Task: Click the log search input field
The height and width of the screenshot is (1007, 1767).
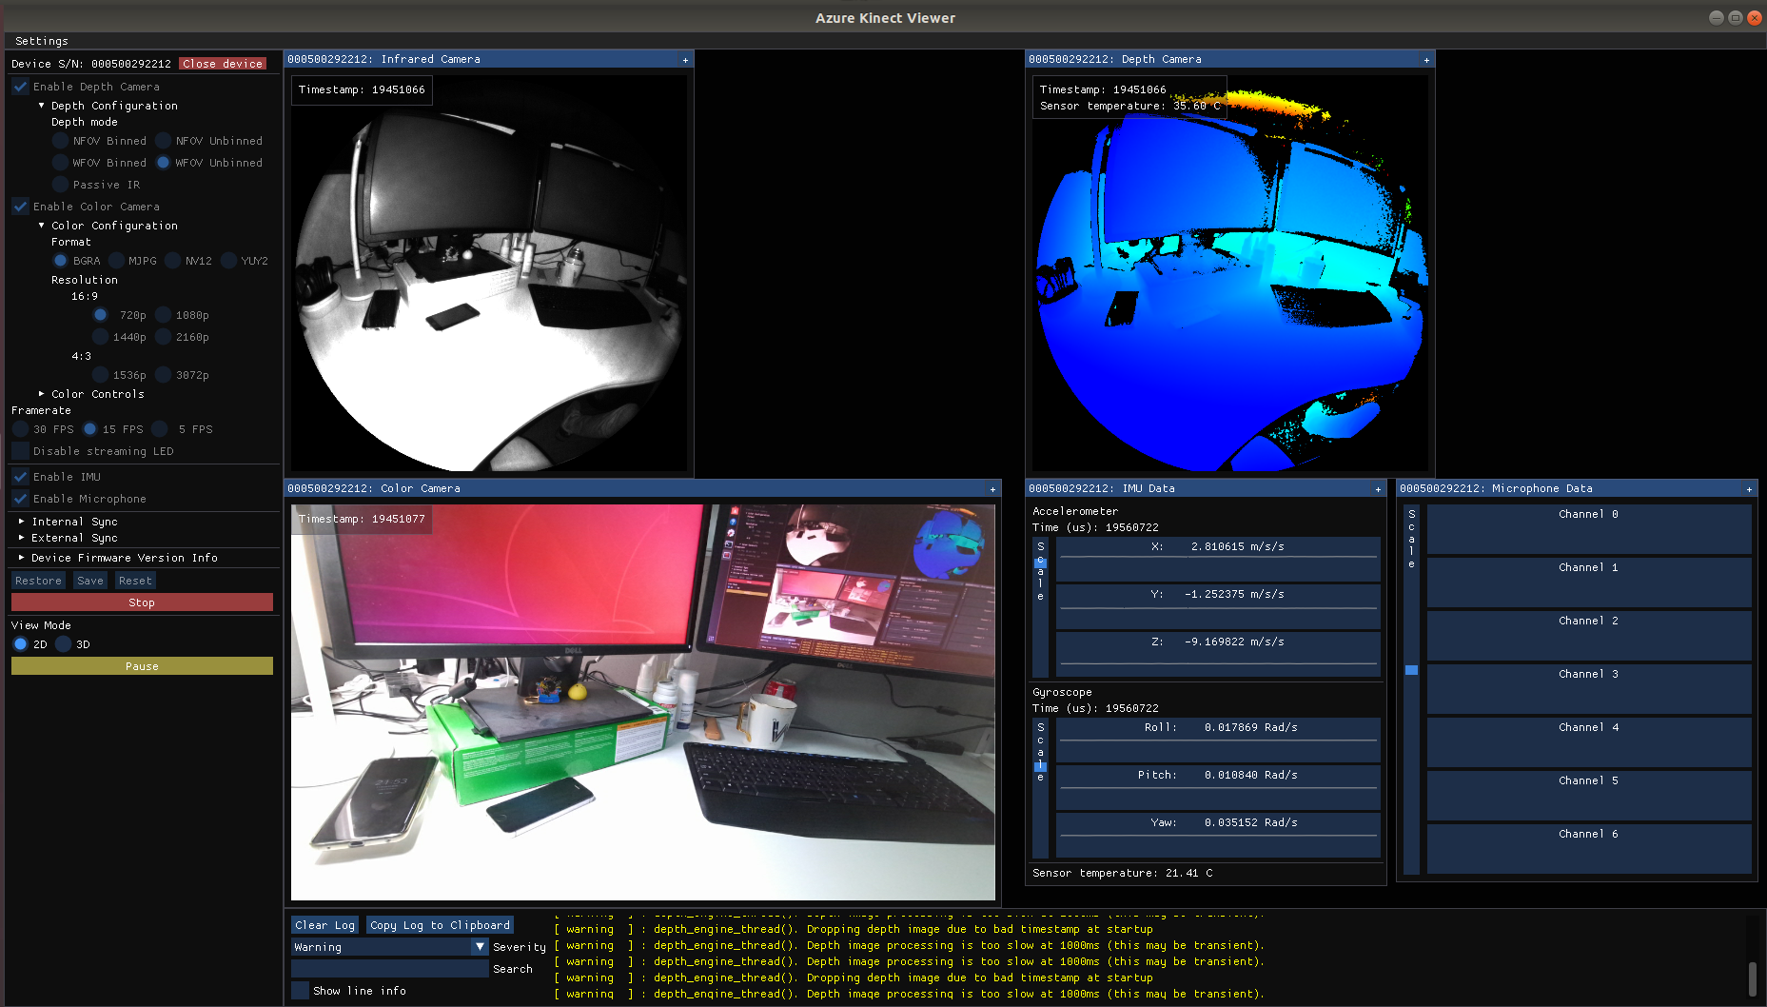Action: pyautogui.click(x=389, y=967)
